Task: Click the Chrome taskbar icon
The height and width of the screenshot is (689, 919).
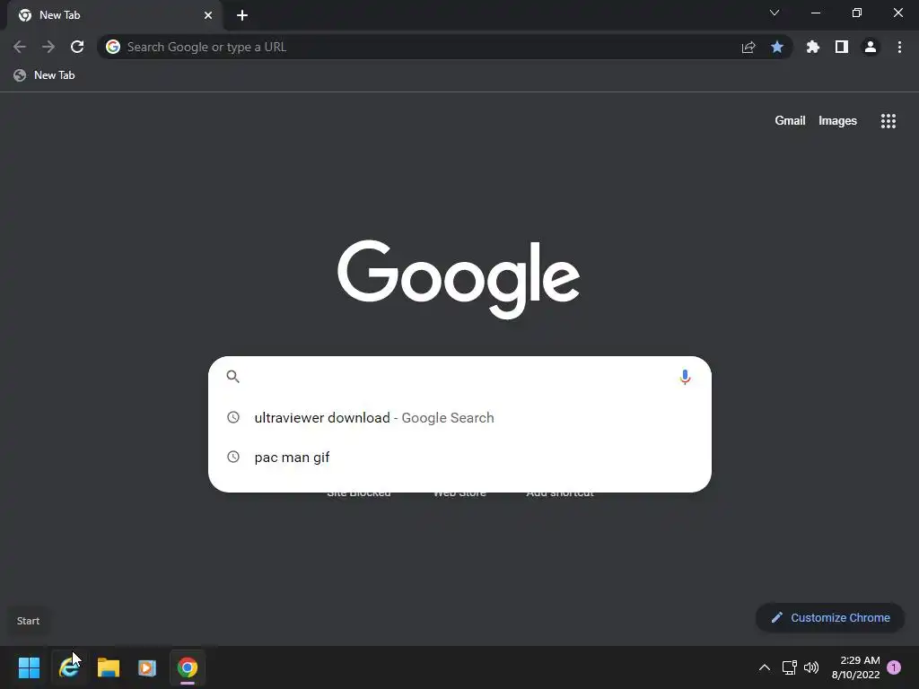Action: pos(188,667)
